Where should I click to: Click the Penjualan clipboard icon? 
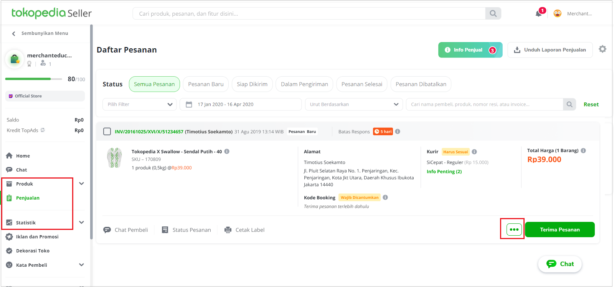[x=9, y=198]
